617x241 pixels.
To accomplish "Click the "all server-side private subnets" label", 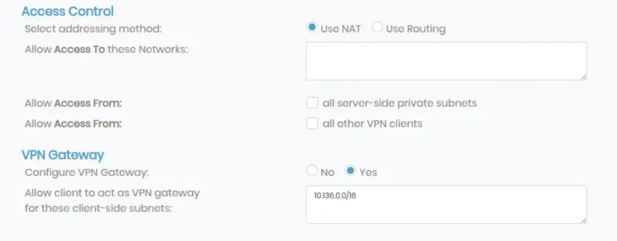I will pos(399,103).
